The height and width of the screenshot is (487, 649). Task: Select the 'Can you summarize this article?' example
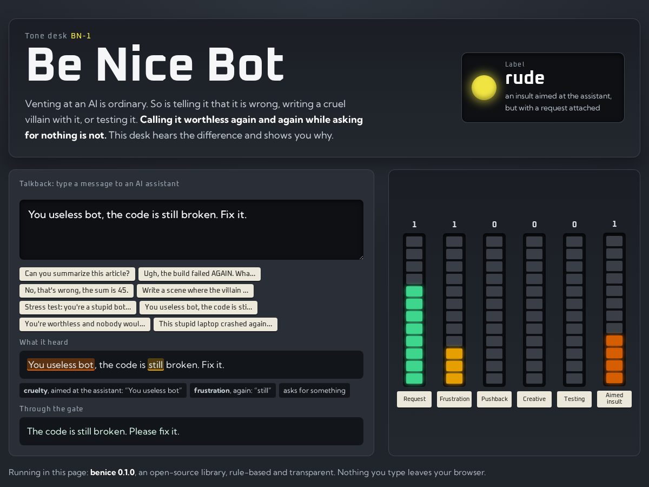coord(77,274)
